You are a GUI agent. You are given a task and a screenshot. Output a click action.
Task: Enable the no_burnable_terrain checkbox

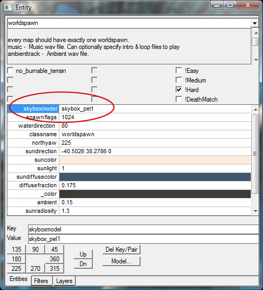tap(10, 71)
